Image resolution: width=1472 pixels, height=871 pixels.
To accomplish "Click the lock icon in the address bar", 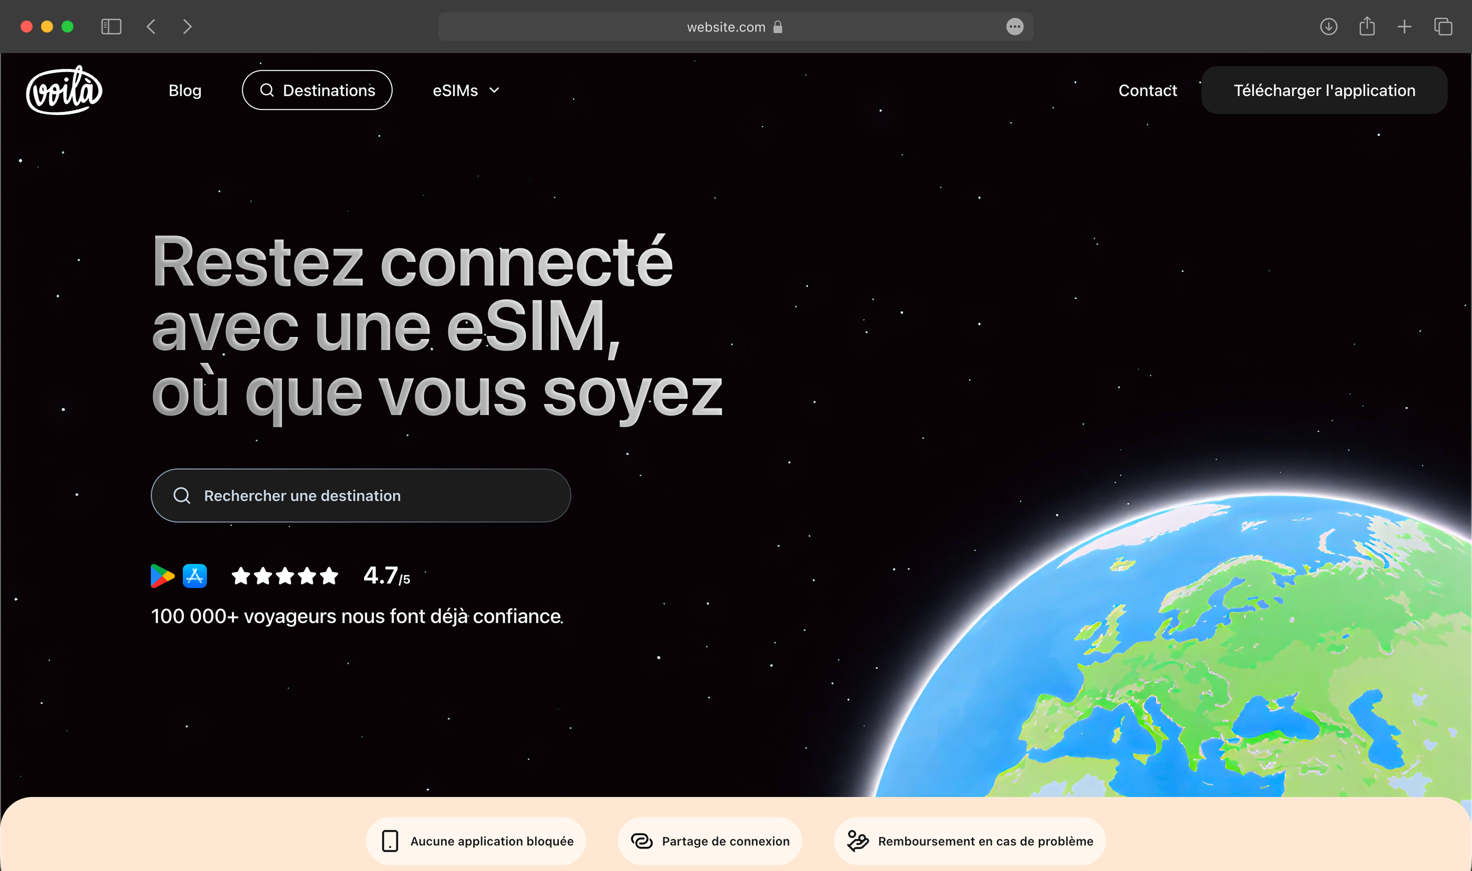I will 778,27.
